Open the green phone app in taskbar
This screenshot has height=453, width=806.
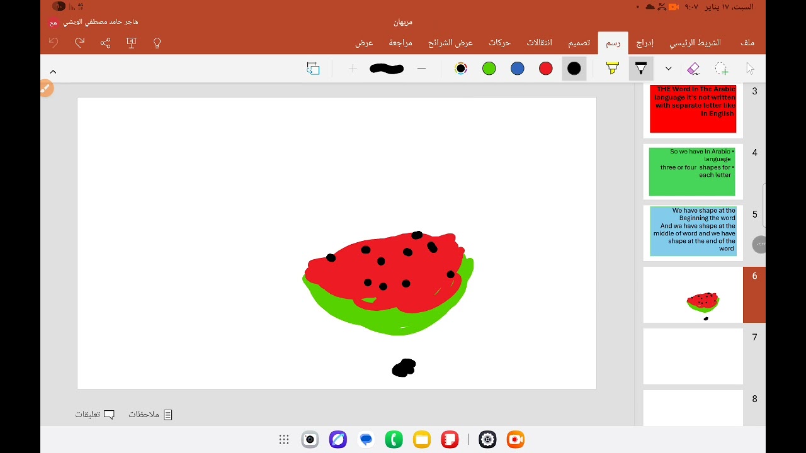pyautogui.click(x=394, y=440)
